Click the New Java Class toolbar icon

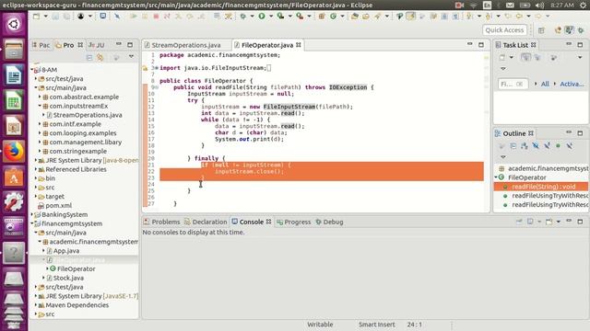(334, 17)
